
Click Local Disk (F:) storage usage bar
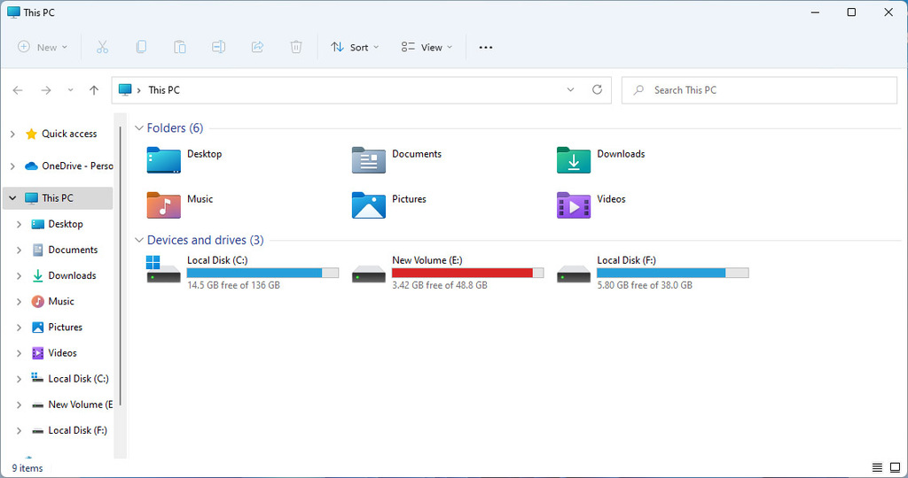pyautogui.click(x=673, y=273)
